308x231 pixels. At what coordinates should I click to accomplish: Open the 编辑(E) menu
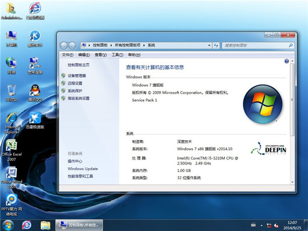(84, 55)
